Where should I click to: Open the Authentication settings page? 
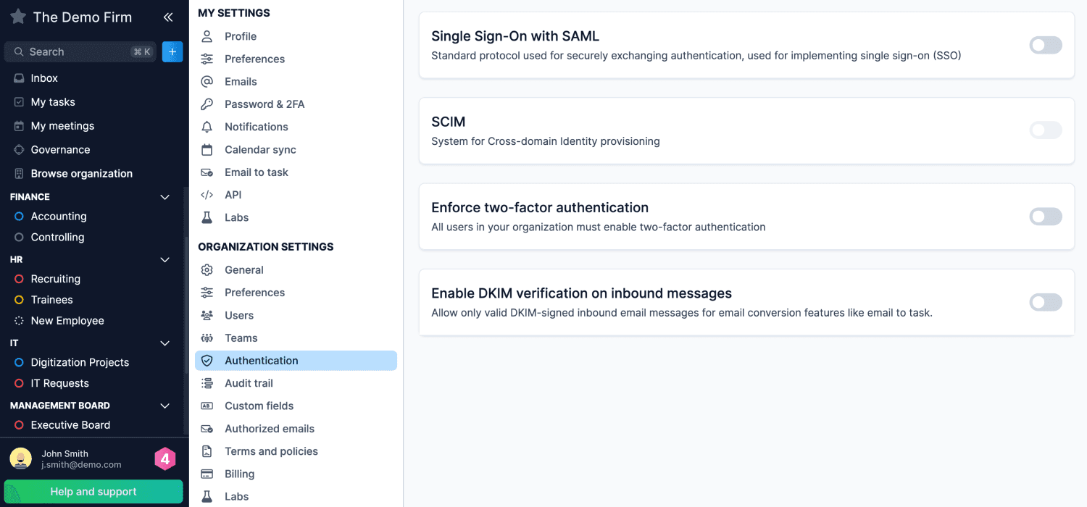[x=262, y=360]
